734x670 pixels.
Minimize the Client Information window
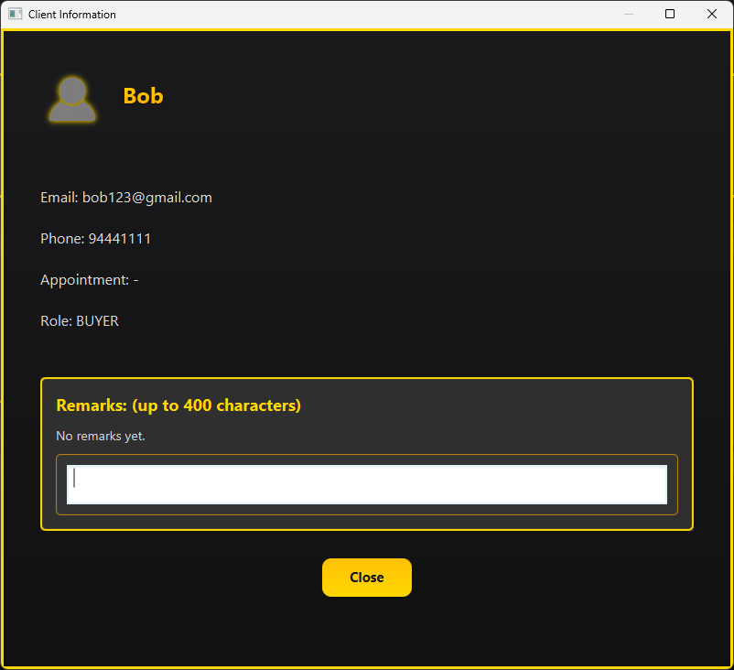point(628,15)
